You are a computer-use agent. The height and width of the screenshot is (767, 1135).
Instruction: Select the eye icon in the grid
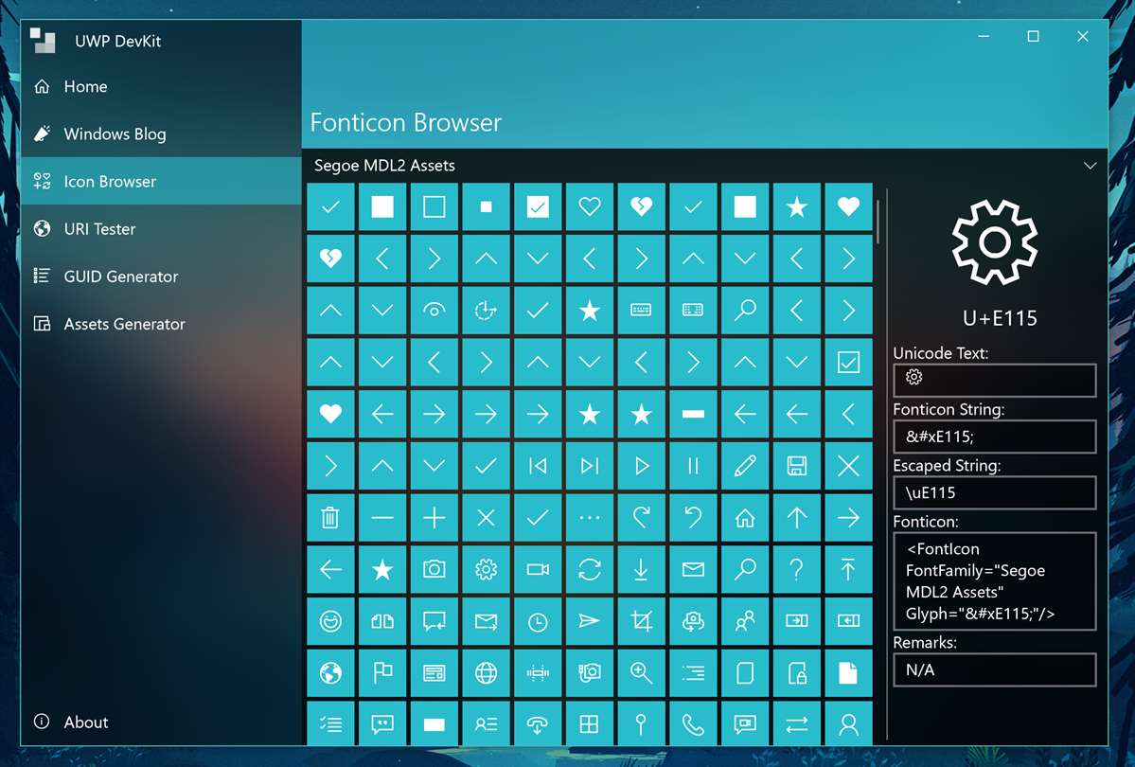tap(434, 310)
